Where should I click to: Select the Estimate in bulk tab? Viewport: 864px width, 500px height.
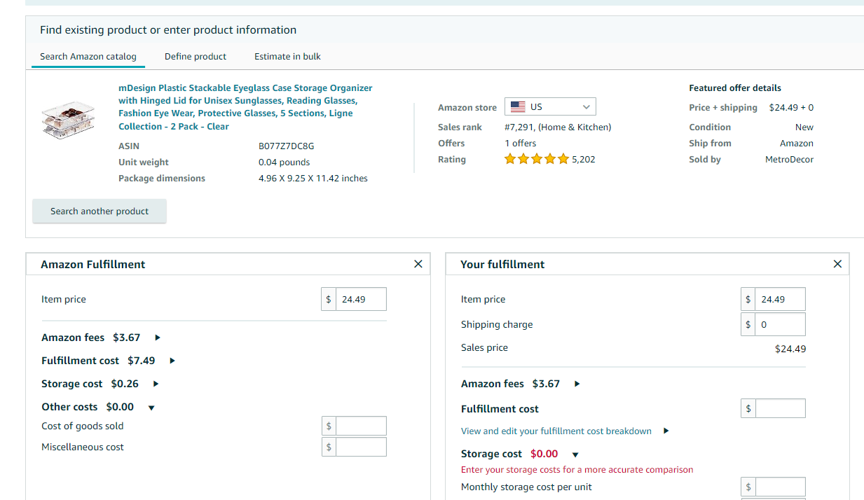tap(287, 57)
